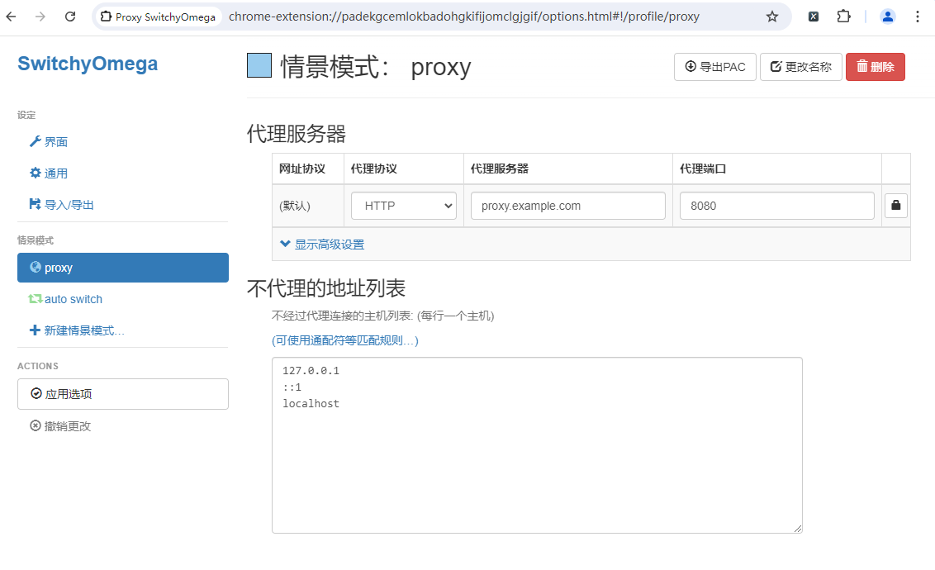The height and width of the screenshot is (570, 935).
Task: Click the extensions puzzle icon in the toolbar
Action: [843, 15]
